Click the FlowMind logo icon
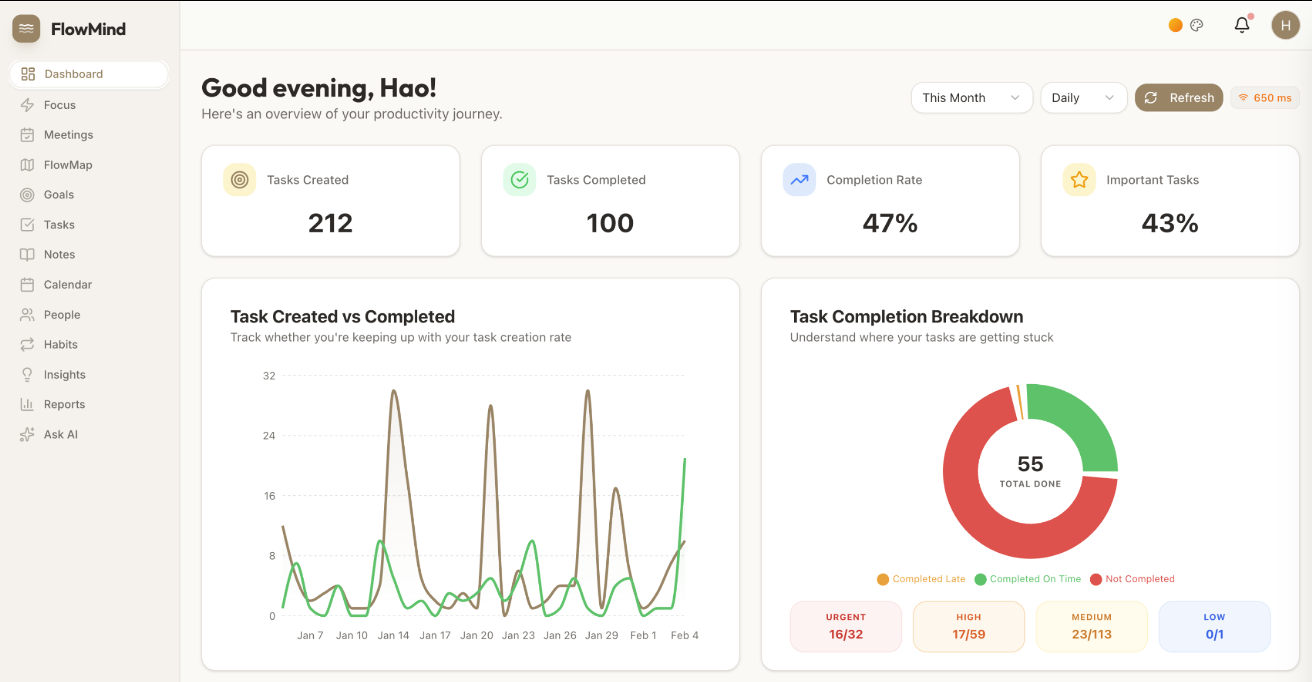The image size is (1312, 682). [x=26, y=29]
